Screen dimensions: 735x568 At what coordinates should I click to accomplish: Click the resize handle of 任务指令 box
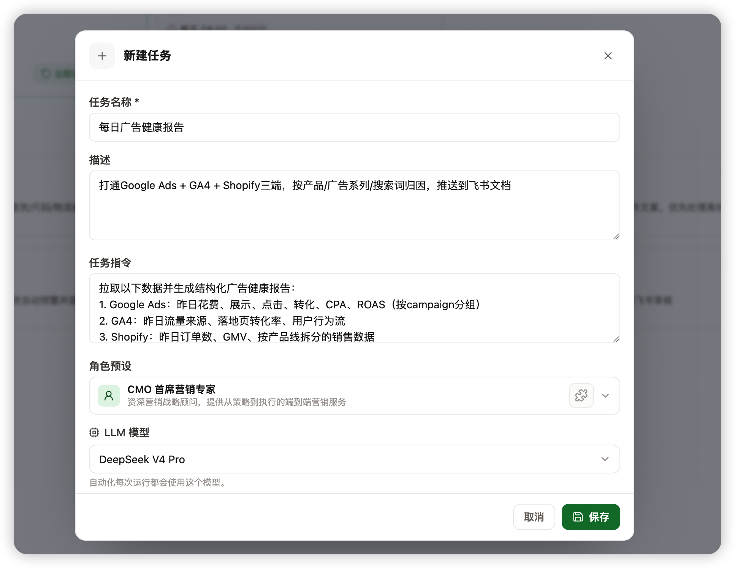point(616,339)
